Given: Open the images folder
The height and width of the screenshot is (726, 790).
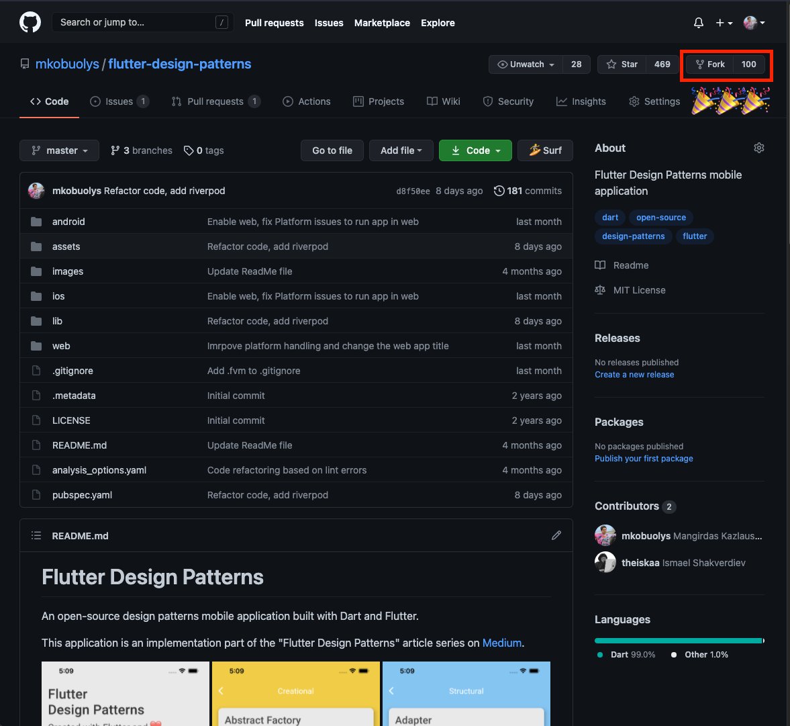Looking at the screenshot, I should point(68,271).
